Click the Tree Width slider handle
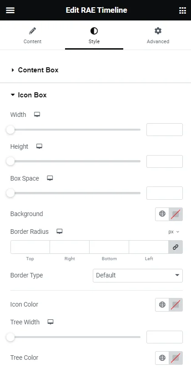The height and width of the screenshot is (383, 191). 10,337
